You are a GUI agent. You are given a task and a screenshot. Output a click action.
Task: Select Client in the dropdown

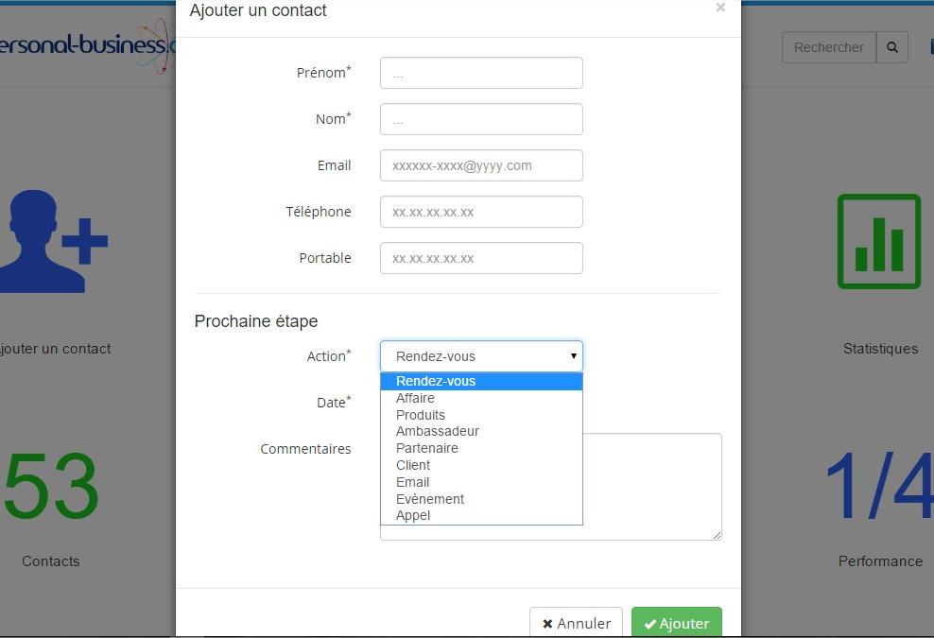(413, 465)
